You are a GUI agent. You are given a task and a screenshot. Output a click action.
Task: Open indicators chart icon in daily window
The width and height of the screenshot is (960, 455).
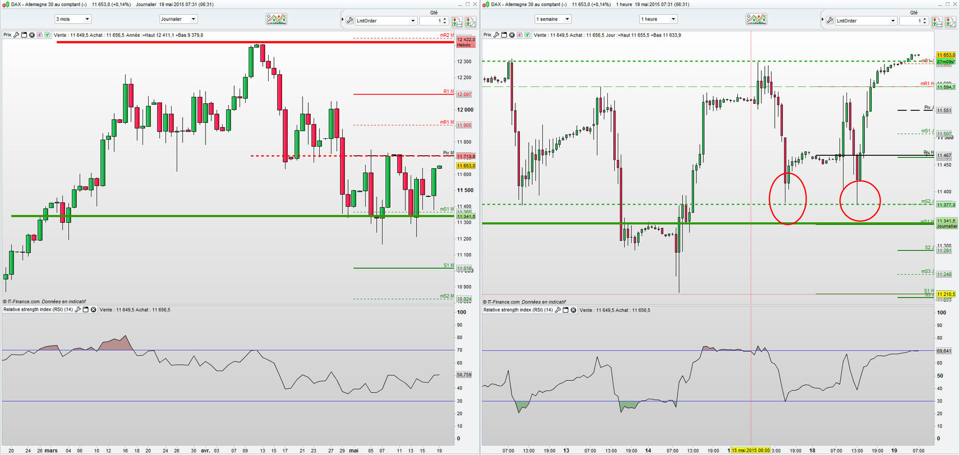tap(276, 19)
